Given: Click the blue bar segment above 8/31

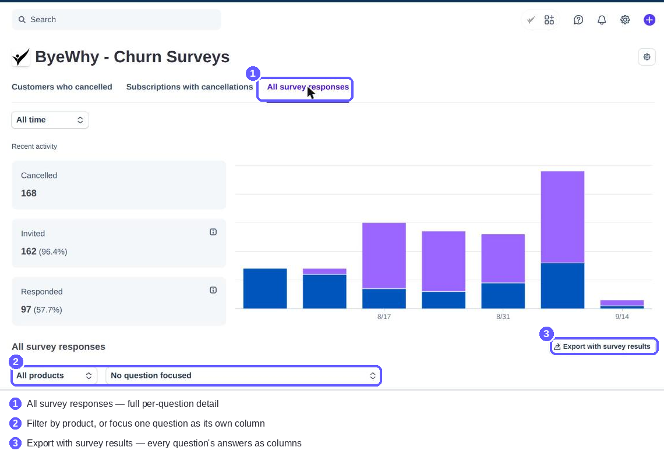Looking at the screenshot, I should click(503, 296).
